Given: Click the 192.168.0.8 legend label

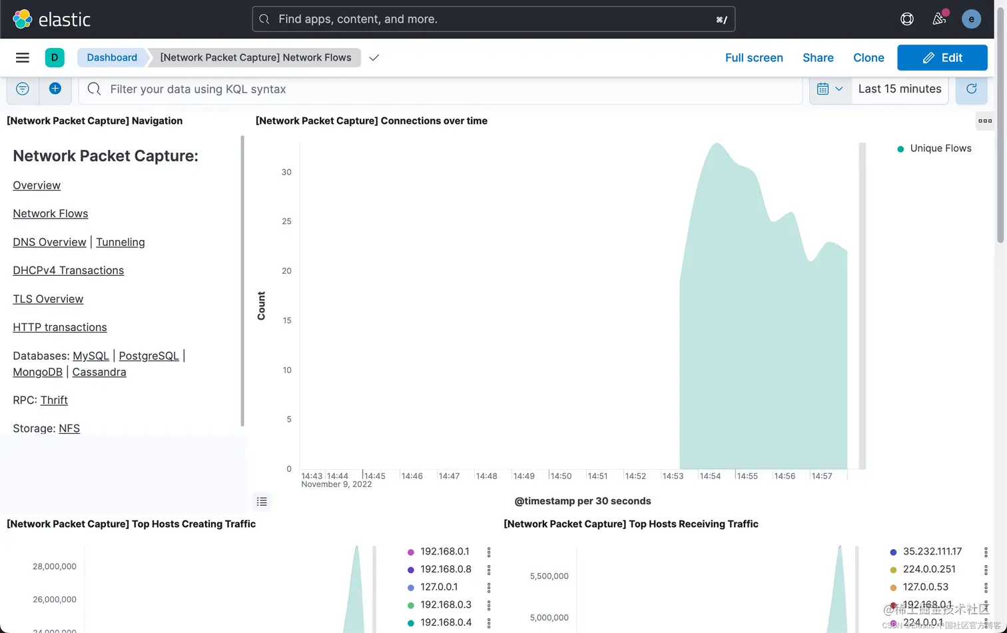Looking at the screenshot, I should tap(446, 569).
